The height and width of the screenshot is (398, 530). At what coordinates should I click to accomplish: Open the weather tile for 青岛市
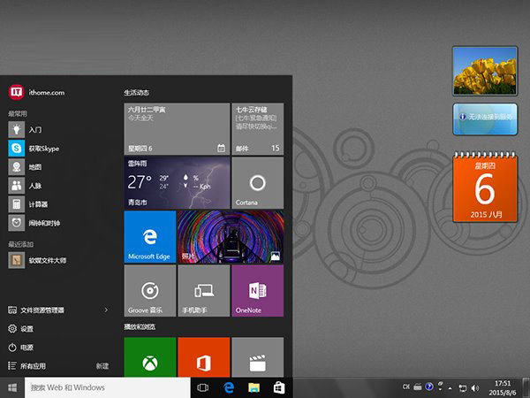(177, 183)
